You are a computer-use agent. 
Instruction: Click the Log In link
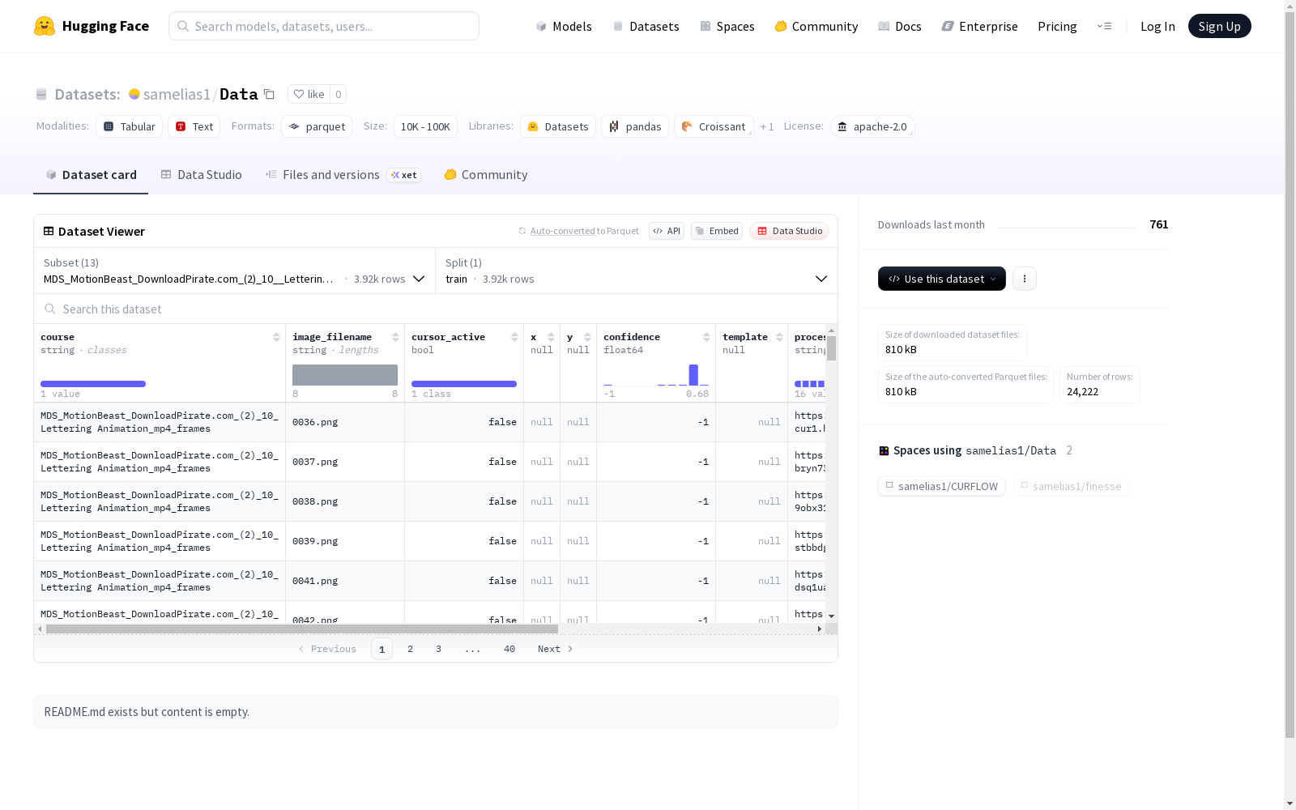click(1157, 26)
